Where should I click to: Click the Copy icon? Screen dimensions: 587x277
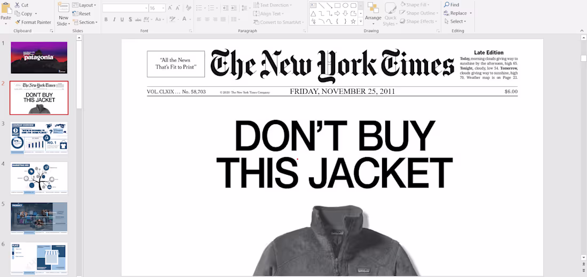click(18, 14)
